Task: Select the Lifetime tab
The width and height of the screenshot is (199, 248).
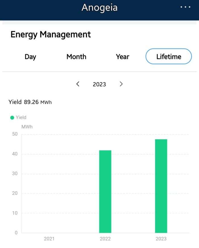Action: (169, 56)
